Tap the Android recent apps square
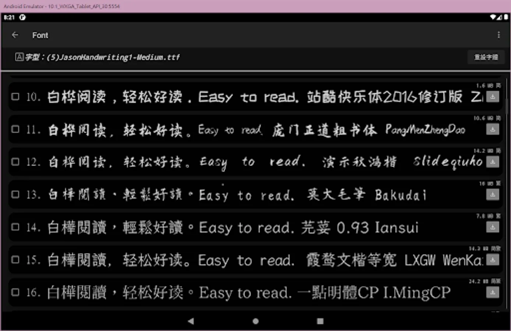This screenshot has width=511, height=331. (320, 321)
